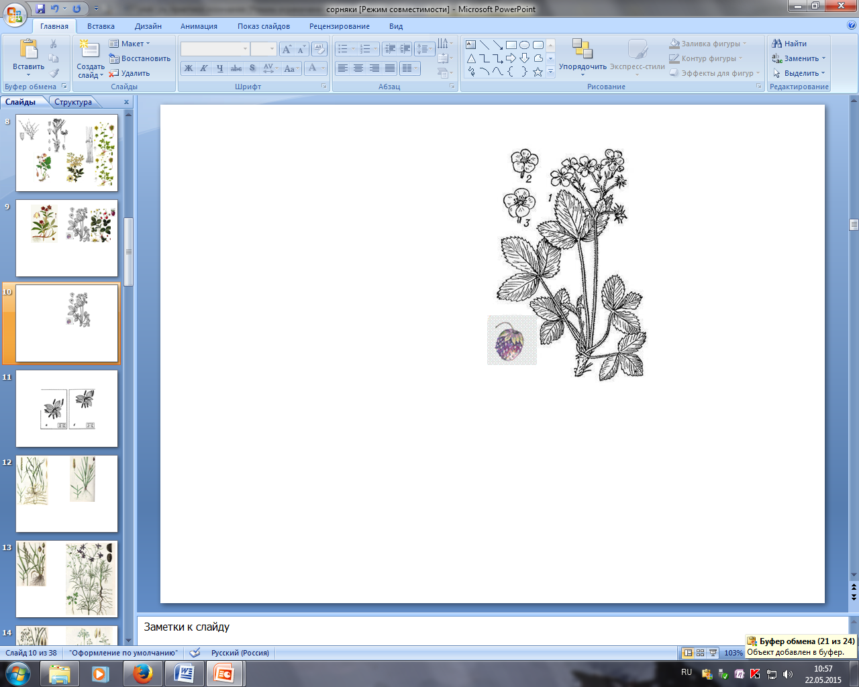Open Change Case Aa dropdown
Screen dimensions: 859x687
[290, 68]
